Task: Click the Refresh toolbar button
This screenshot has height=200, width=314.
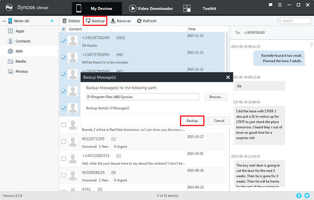Action: click(x=147, y=21)
